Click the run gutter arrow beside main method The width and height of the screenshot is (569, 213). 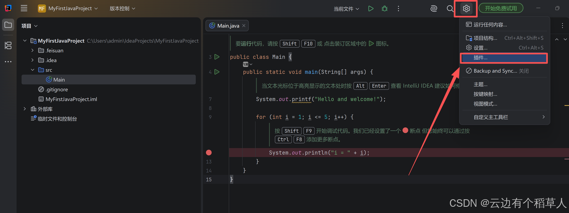point(217,71)
